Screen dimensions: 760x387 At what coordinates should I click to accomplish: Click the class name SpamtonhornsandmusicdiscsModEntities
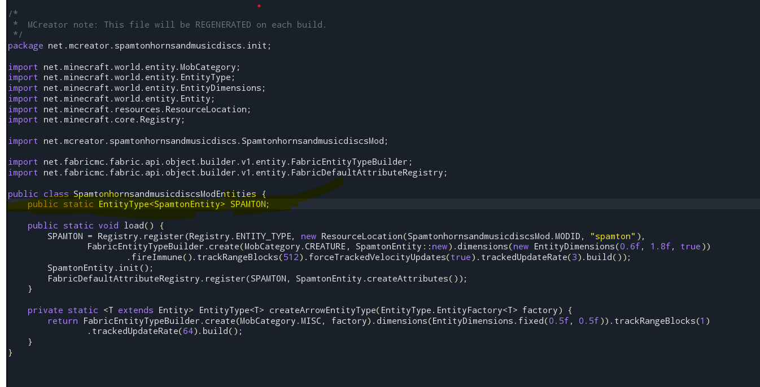(x=162, y=194)
